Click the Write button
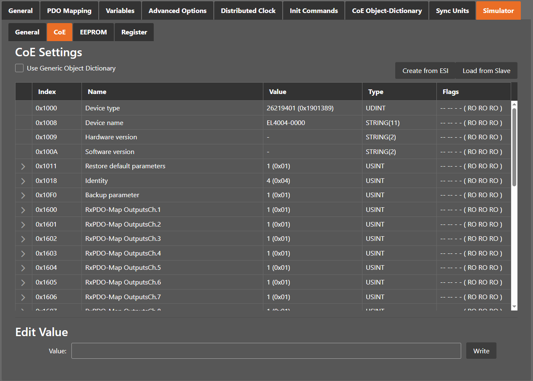533x381 pixels. (481, 351)
